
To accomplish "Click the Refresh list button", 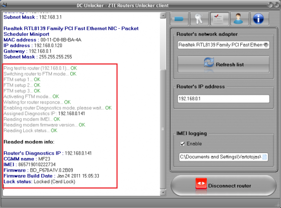I will [223, 64].
